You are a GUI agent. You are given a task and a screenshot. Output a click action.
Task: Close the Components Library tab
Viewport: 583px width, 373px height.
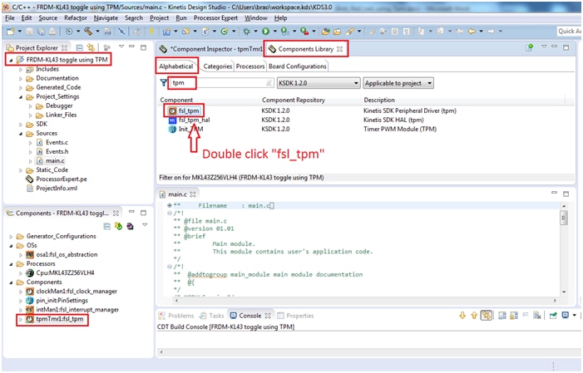(x=339, y=49)
